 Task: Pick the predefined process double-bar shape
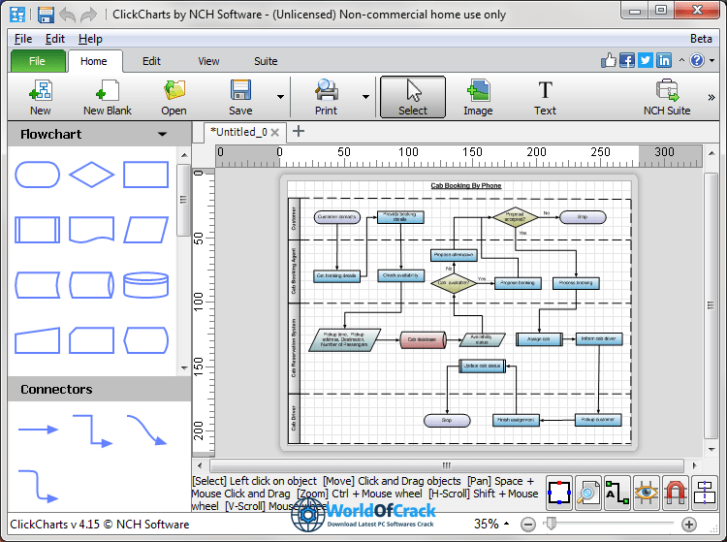[37, 230]
